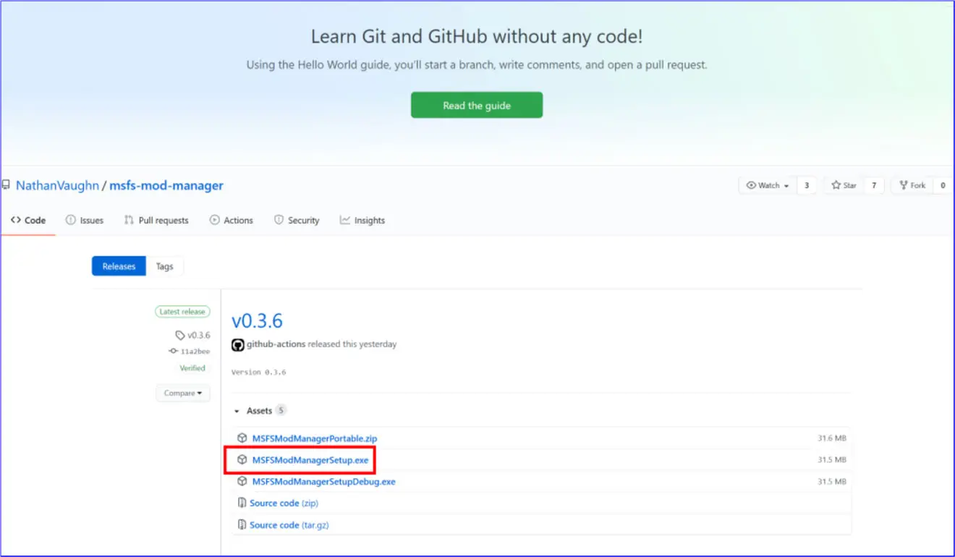Switch to the Code tab
Image resolution: width=955 pixels, height=557 pixels.
(28, 221)
